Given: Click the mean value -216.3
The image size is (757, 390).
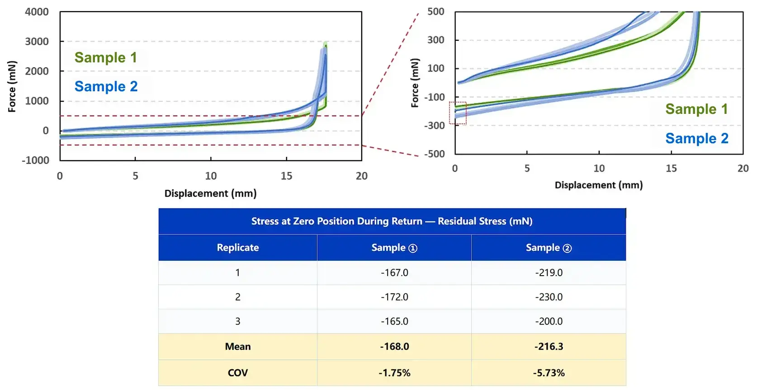Looking at the screenshot, I should click(x=549, y=347).
